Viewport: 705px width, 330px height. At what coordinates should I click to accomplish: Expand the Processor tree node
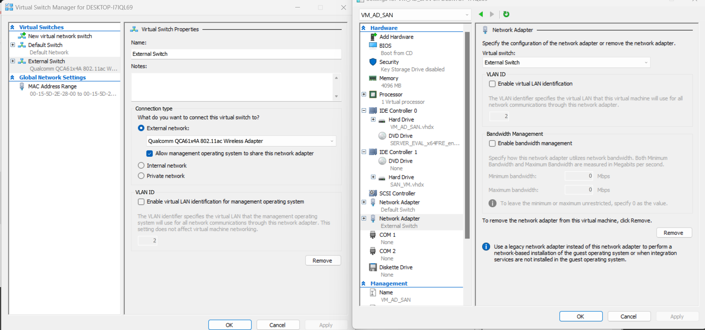[364, 95]
